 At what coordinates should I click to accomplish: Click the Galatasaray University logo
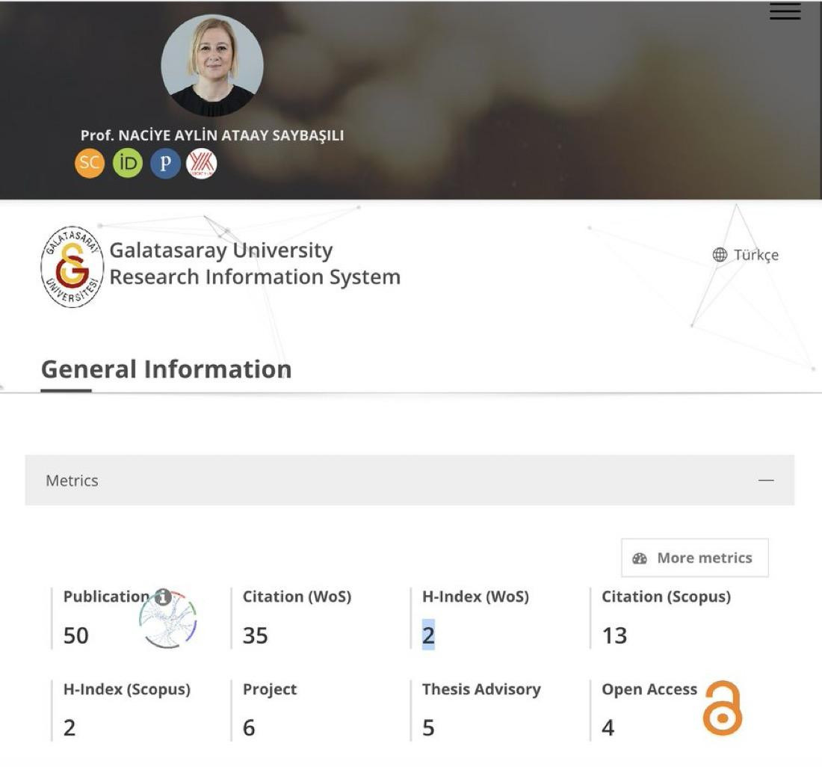(x=72, y=267)
